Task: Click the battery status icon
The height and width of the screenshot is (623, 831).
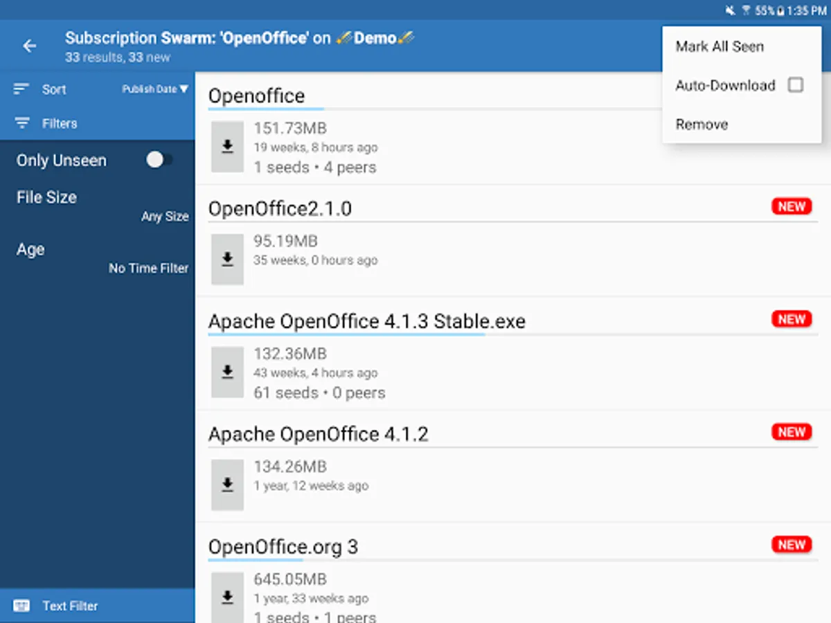Action: click(x=780, y=10)
